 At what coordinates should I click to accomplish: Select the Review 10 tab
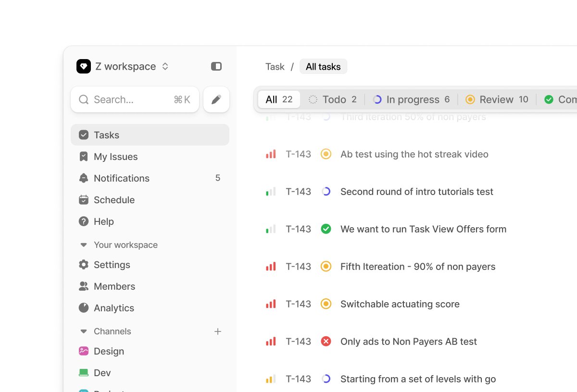(497, 99)
